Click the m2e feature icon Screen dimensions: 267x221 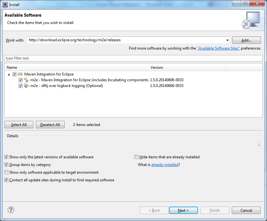(x=26, y=80)
